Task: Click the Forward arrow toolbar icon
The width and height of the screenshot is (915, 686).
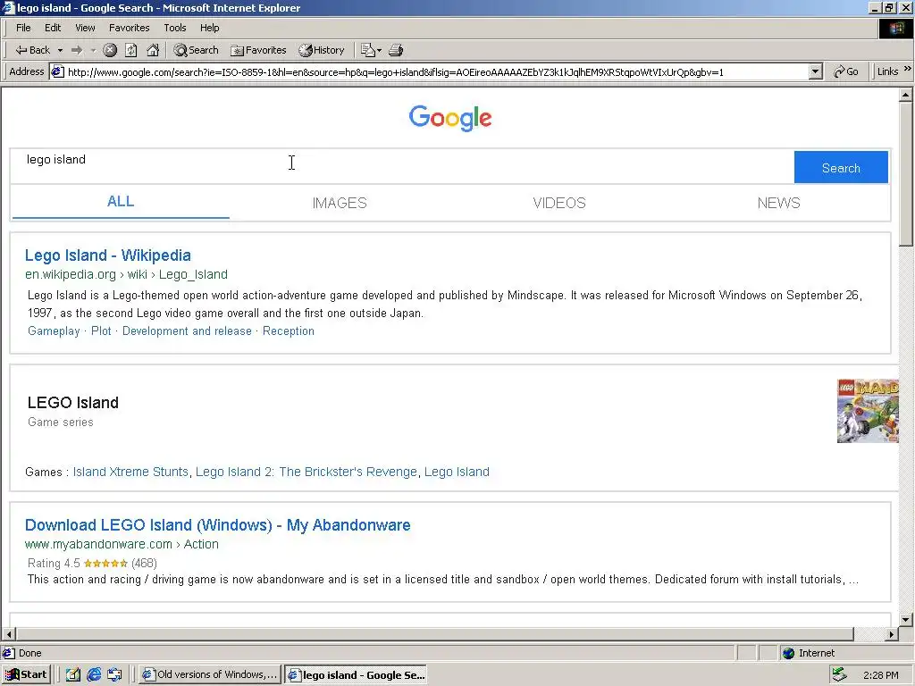Action: (77, 50)
